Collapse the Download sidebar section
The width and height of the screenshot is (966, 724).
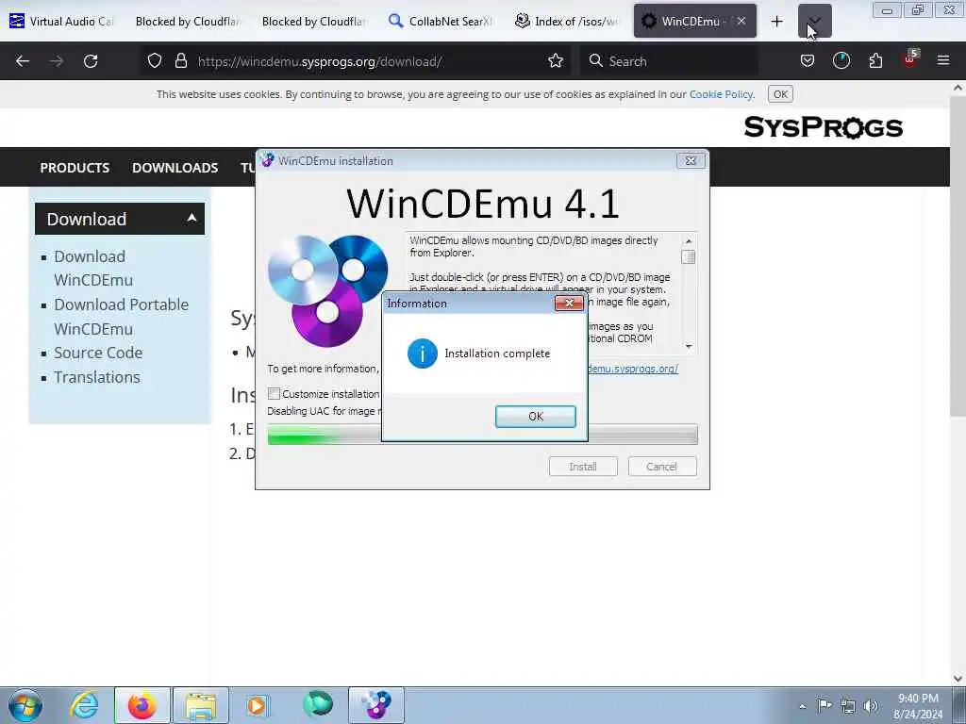click(x=120, y=219)
